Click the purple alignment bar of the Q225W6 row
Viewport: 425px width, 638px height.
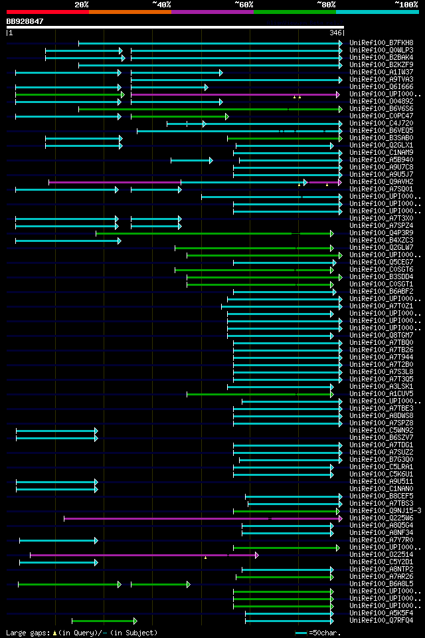[x=203, y=519]
